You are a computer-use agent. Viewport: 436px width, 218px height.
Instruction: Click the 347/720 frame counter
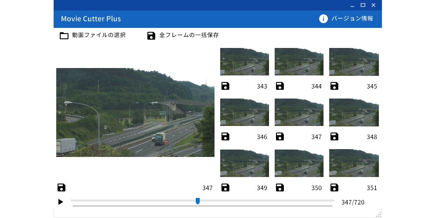(353, 202)
